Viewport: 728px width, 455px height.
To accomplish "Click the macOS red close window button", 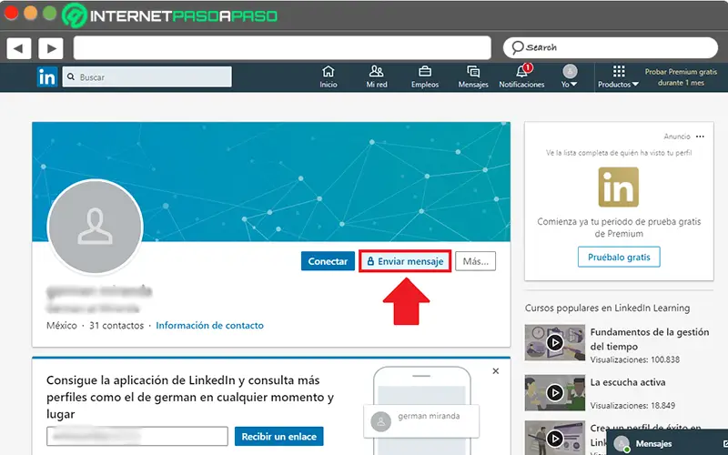I will [11, 13].
